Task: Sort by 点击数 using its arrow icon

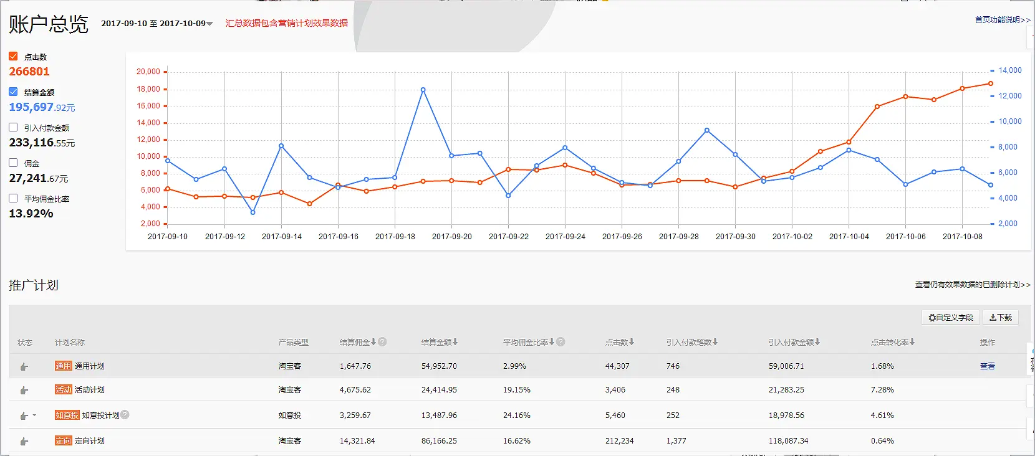Action: [632, 342]
